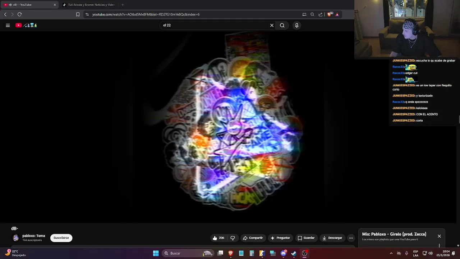Close the 'Mix: Pabloxo - Giralo' playlist panel
This screenshot has width=460, height=259.
tap(439, 236)
